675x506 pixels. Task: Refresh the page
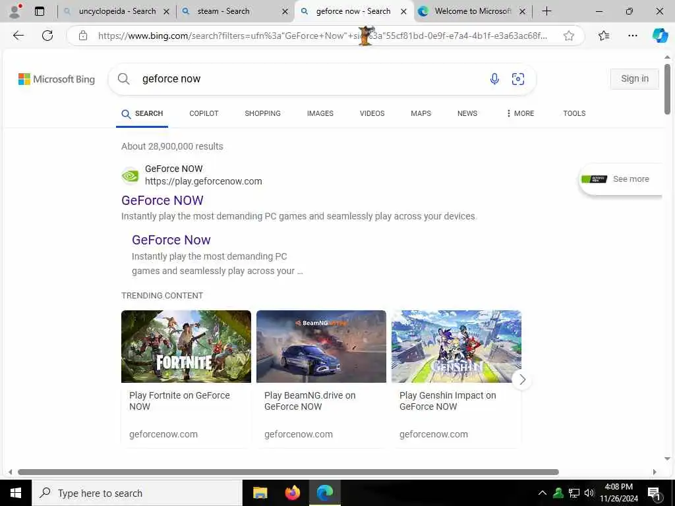[x=47, y=36]
